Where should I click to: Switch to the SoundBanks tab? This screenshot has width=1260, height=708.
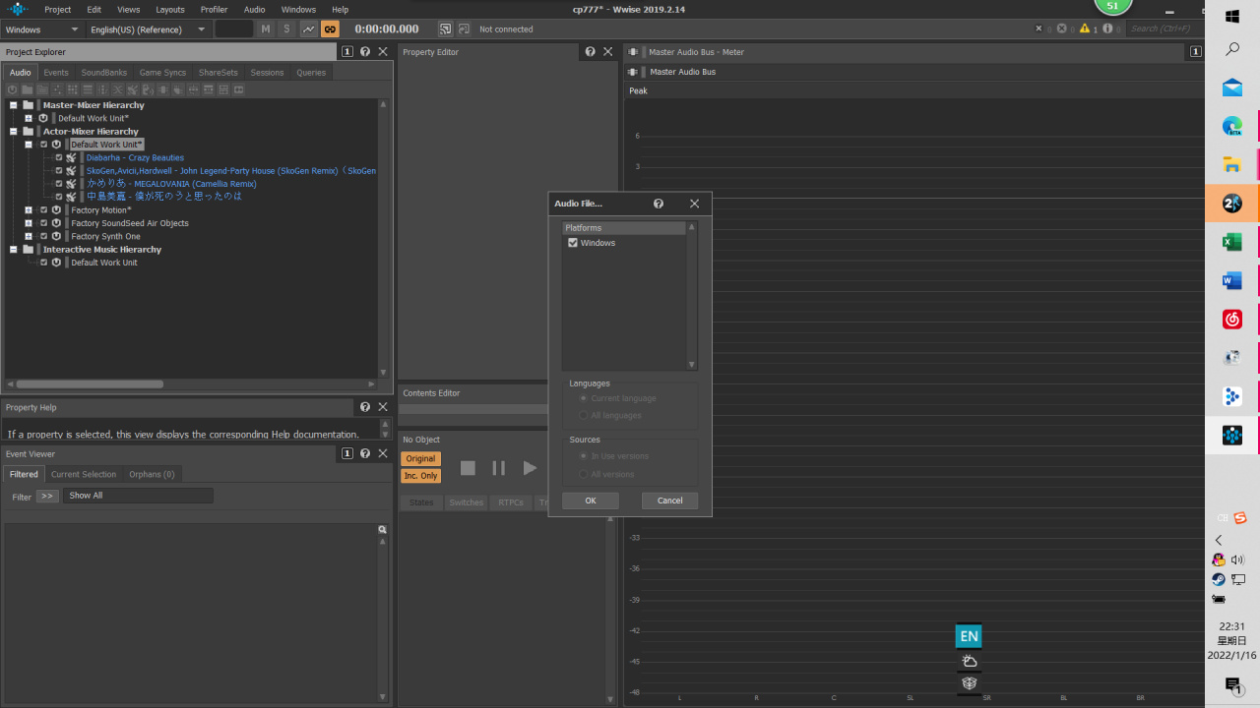(104, 73)
